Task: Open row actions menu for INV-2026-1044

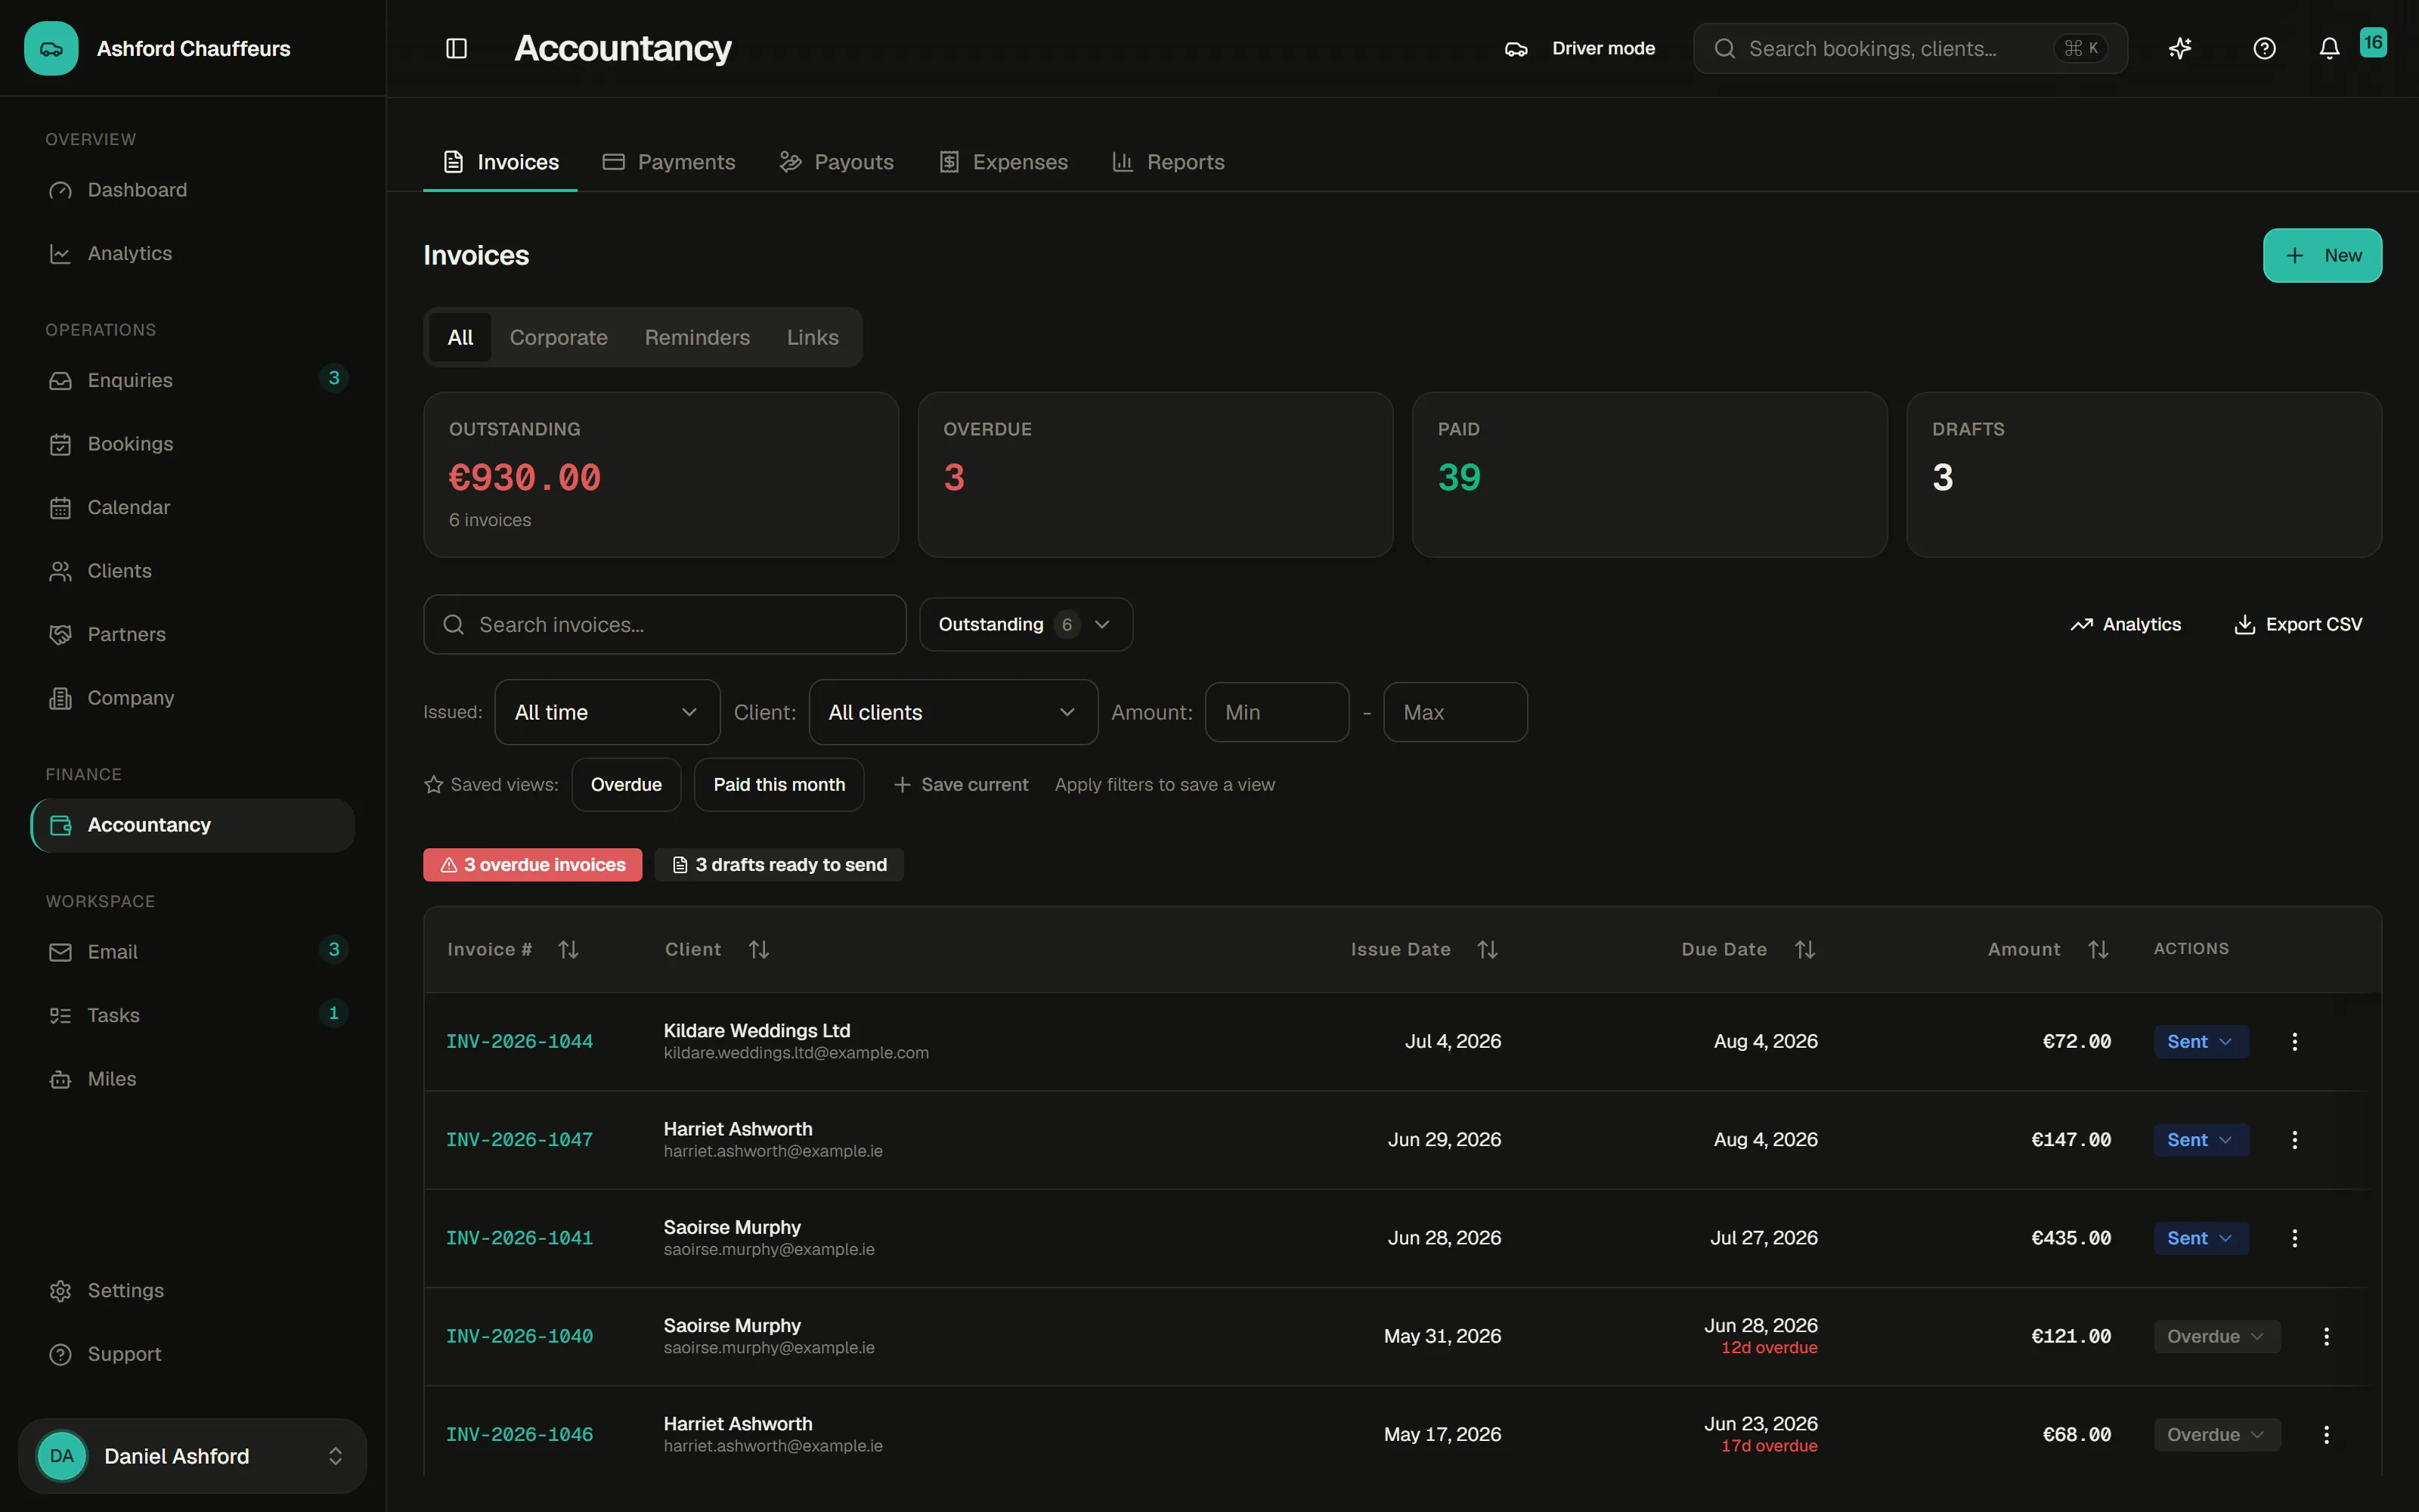Action: [2295, 1041]
